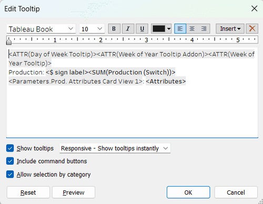Uncheck Include command buttons checkbox

[10, 161]
